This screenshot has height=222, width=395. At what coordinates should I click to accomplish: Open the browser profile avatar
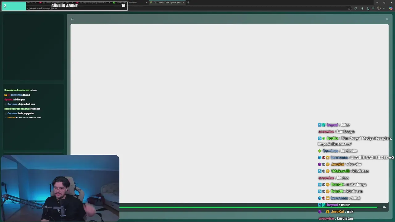(x=379, y=8)
